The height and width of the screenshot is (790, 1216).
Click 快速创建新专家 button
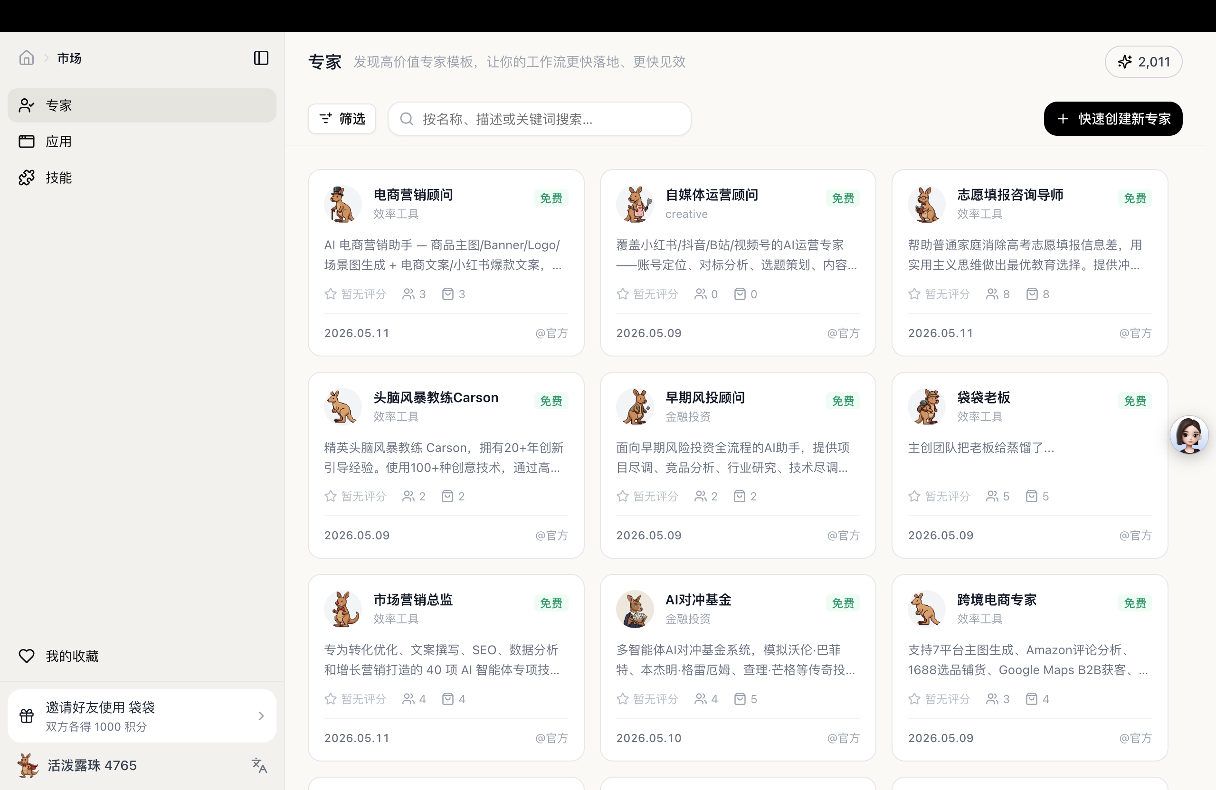click(1113, 119)
